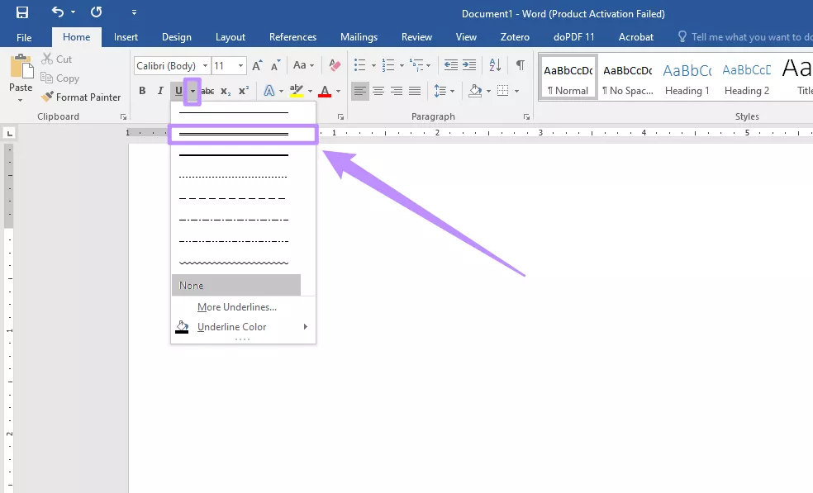Open the Sort icon in Paragraph group
This screenshot has height=493, width=813.
[x=495, y=65]
